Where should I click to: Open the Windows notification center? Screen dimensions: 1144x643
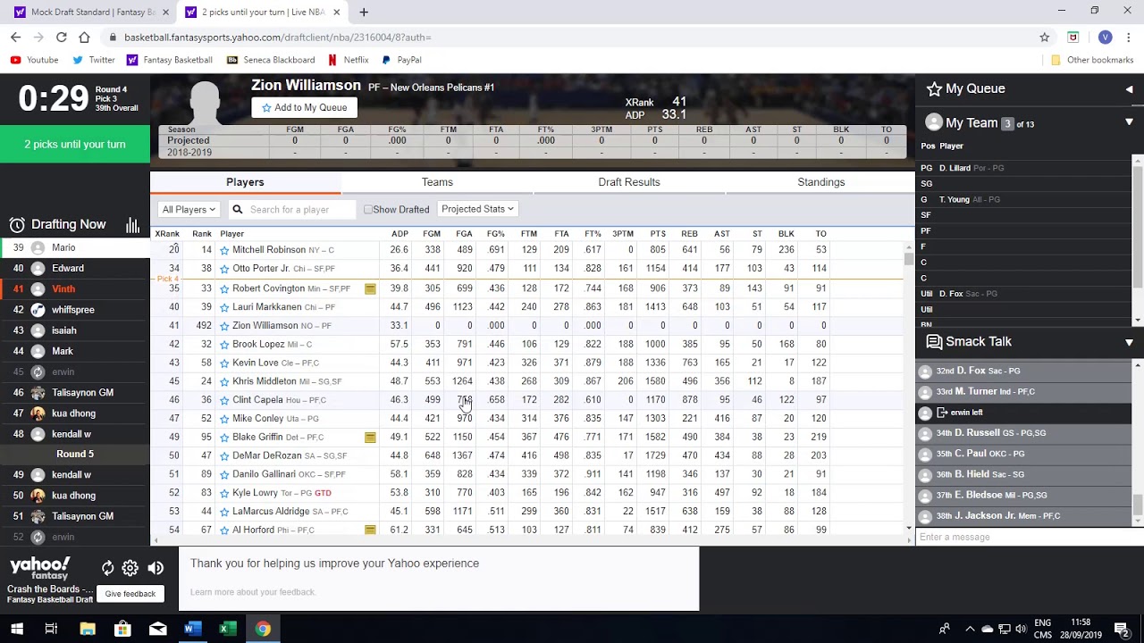(1122, 629)
